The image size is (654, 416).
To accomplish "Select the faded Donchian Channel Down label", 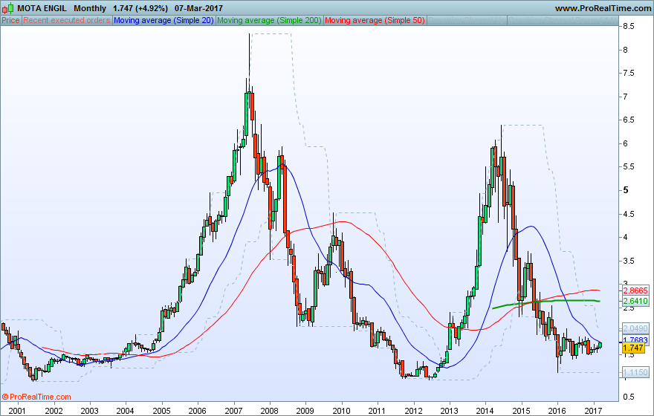I will tap(563, 20).
